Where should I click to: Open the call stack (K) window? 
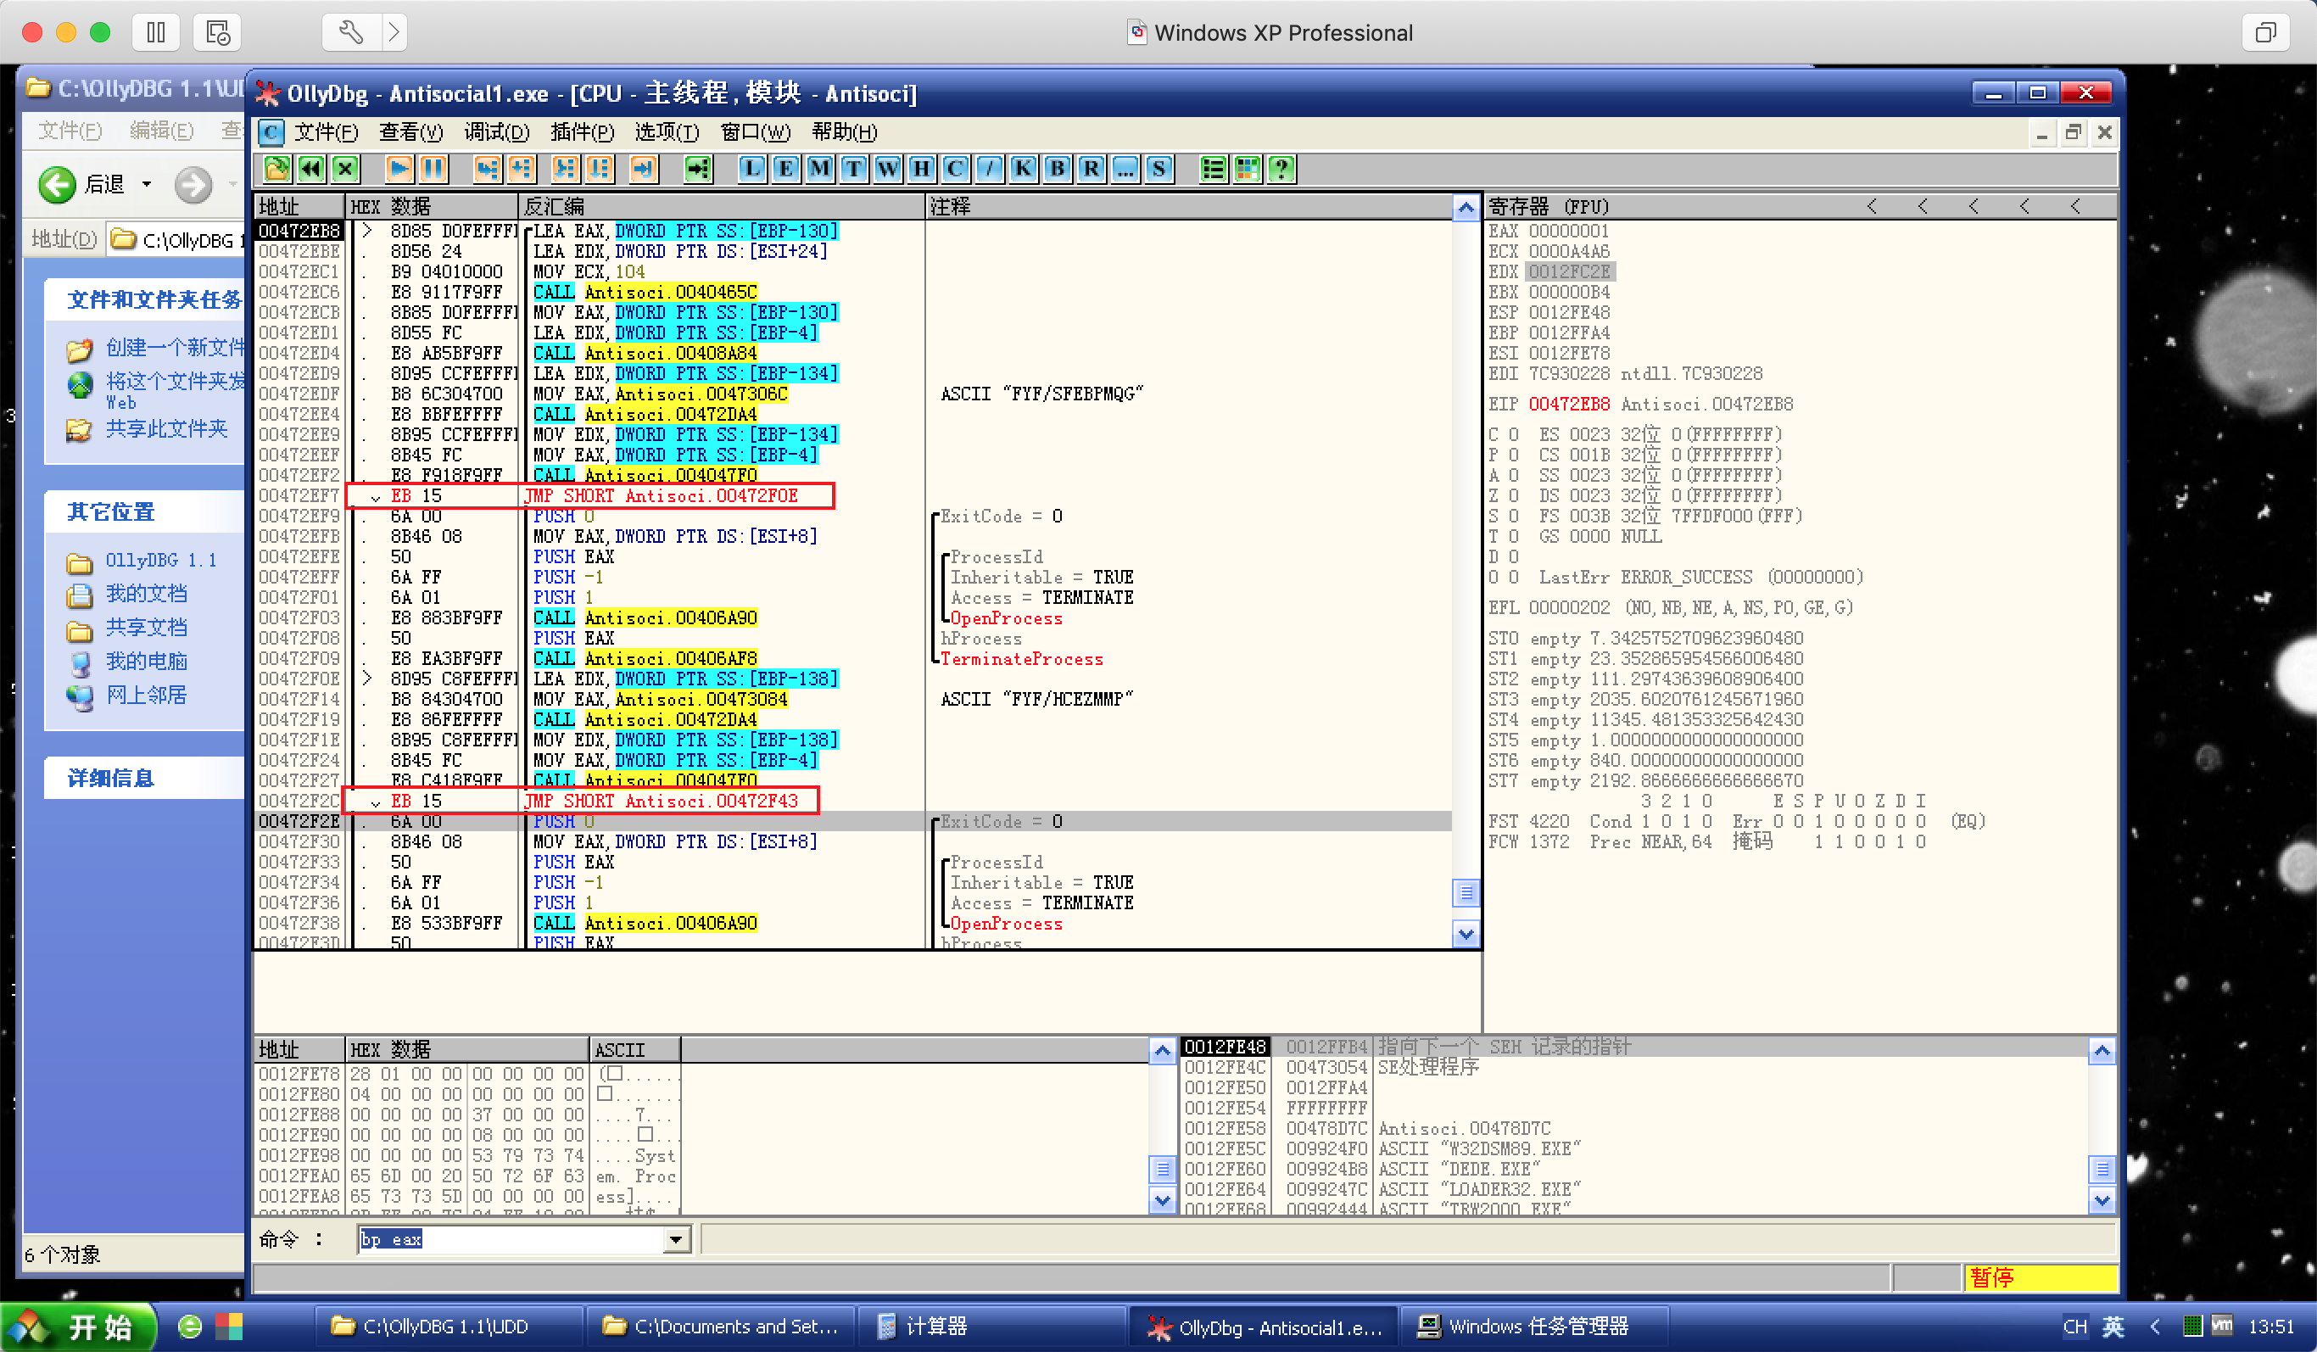point(1024,168)
